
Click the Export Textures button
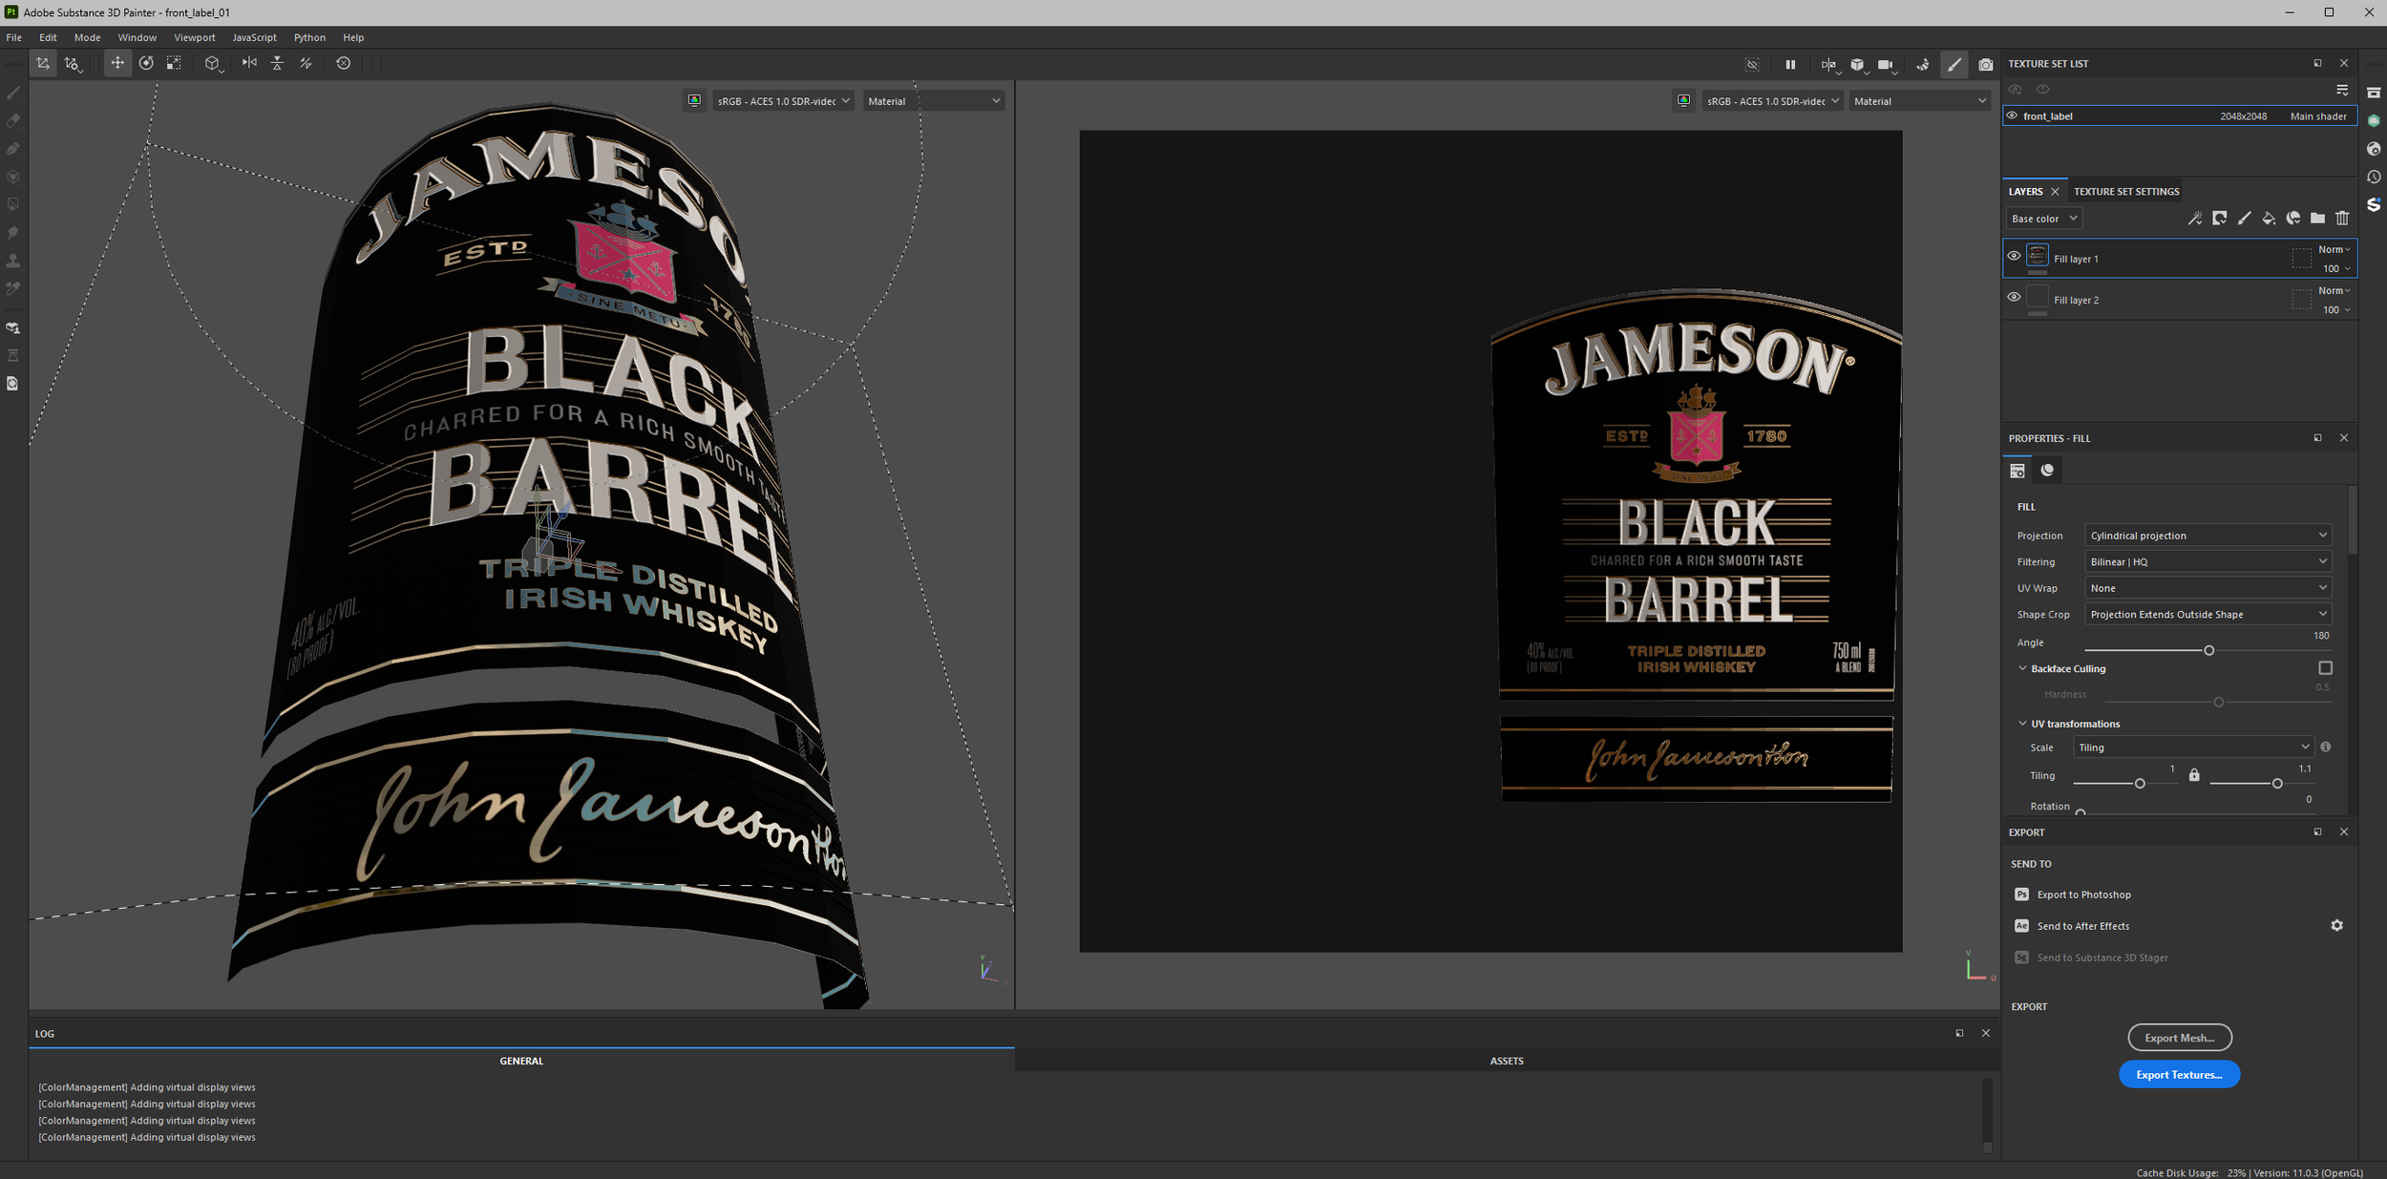coord(2179,1074)
